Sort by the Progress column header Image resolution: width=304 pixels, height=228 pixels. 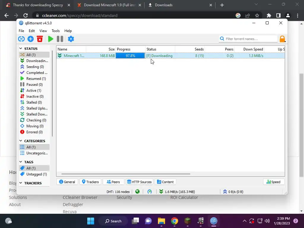click(131, 49)
